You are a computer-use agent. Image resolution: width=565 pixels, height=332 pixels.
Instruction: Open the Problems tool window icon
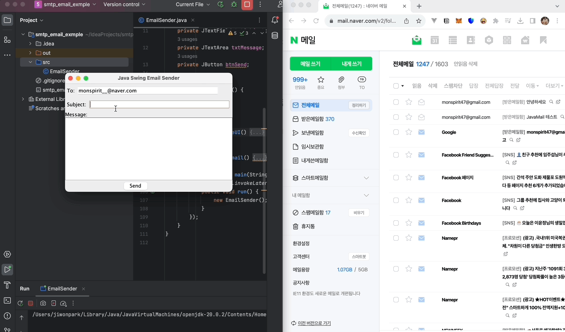coord(7,316)
